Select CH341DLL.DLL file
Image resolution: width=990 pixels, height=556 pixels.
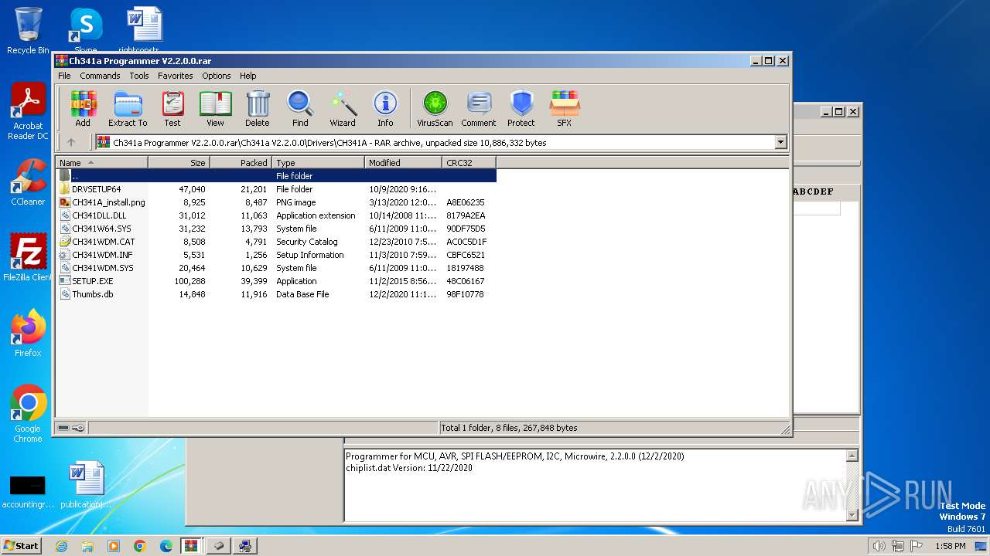(x=276, y=215)
